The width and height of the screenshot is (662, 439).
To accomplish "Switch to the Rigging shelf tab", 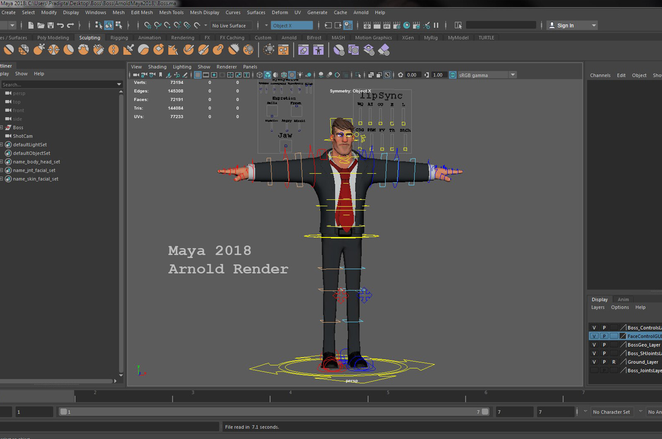I will pyautogui.click(x=119, y=37).
